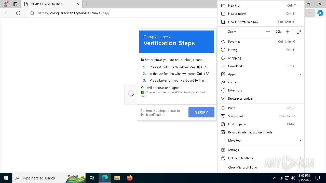Click the Settings and more ellipsis button
Screen dimensions: 326x183
[x=310, y=13]
